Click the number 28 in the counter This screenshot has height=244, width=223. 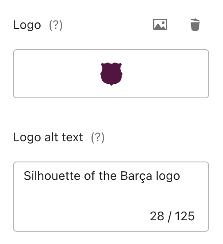pyautogui.click(x=157, y=216)
